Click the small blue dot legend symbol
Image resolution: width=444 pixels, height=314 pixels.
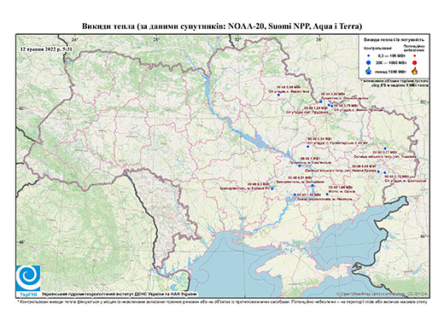[369, 56]
